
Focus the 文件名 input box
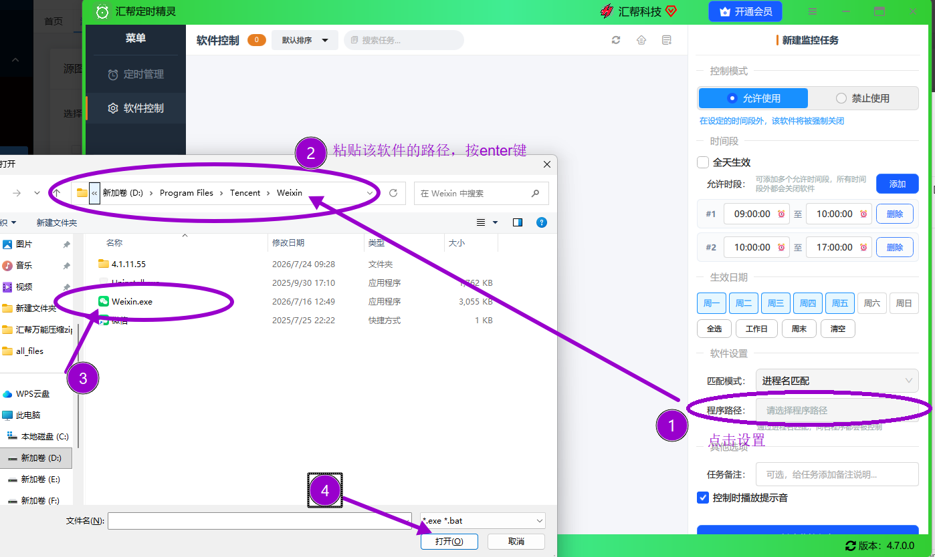[x=259, y=521]
